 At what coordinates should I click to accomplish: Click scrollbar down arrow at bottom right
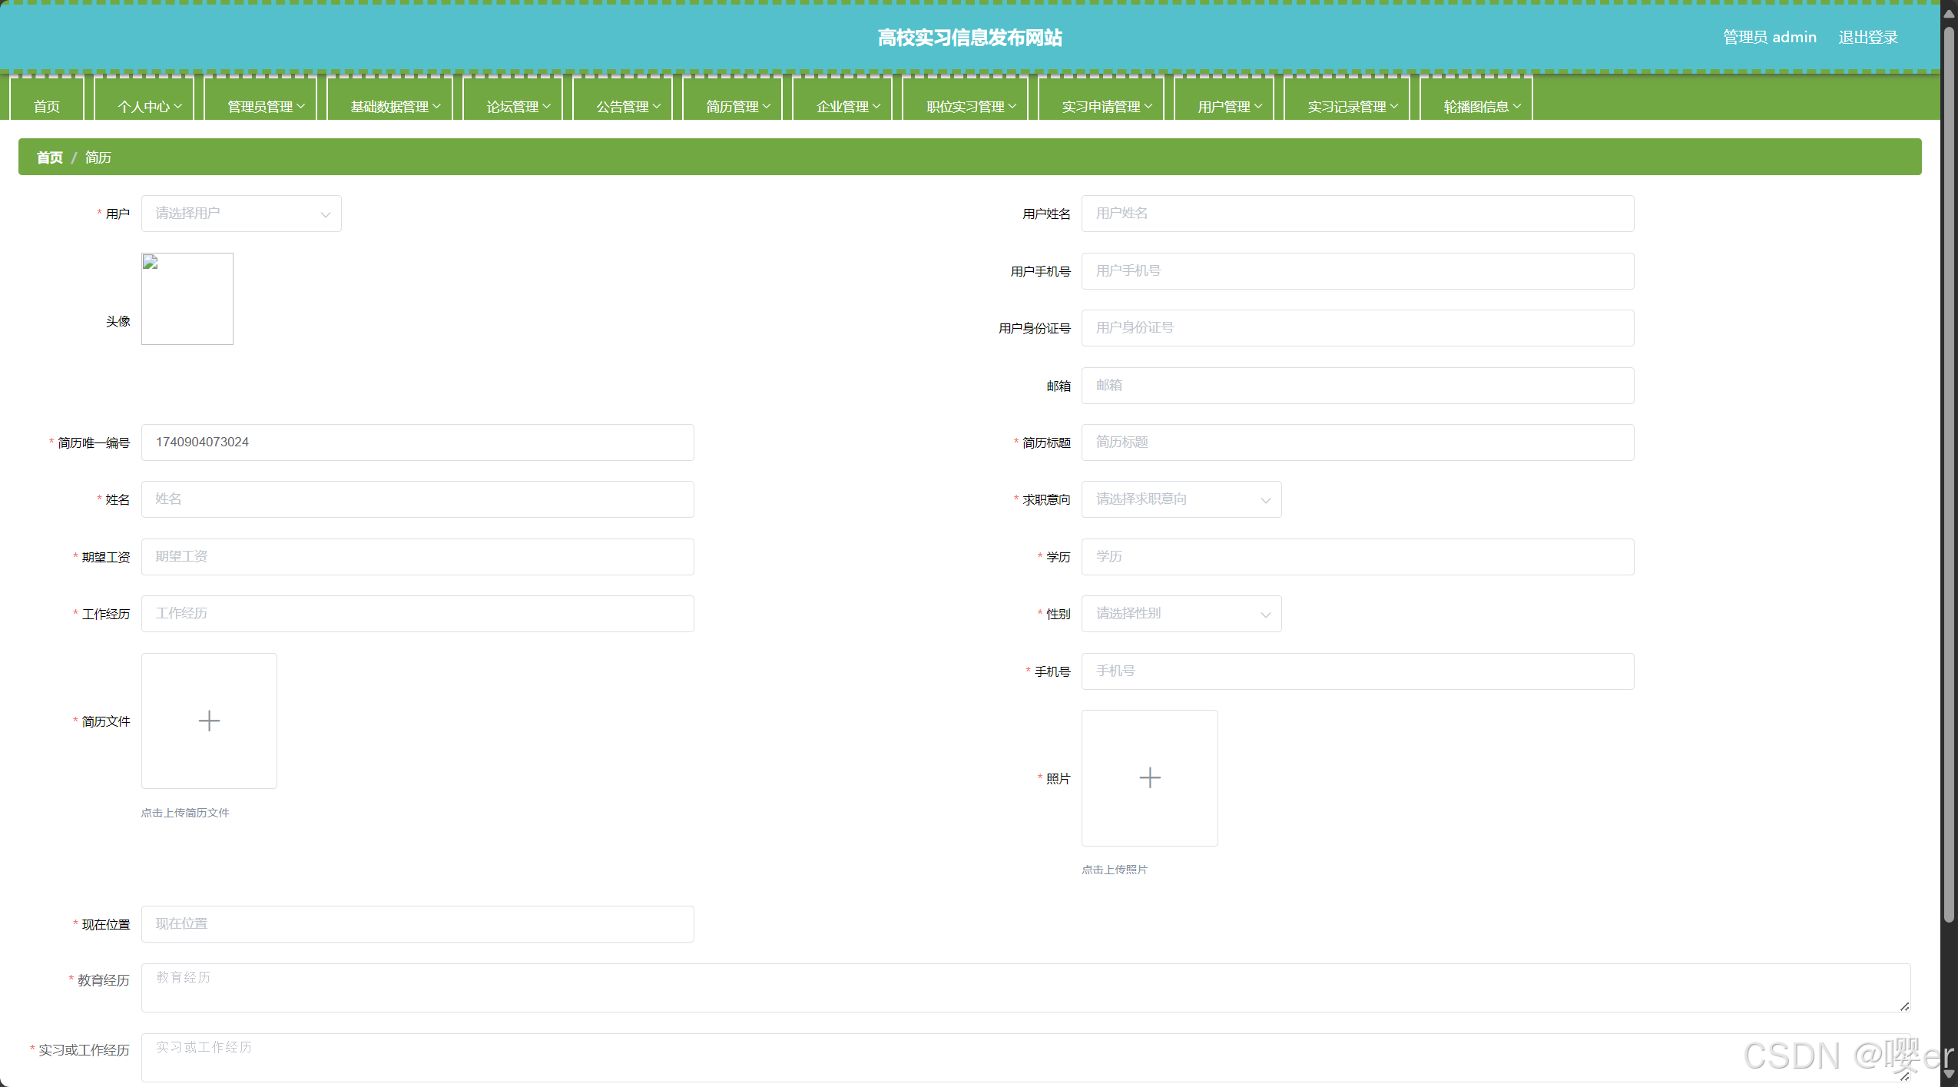click(1949, 1075)
